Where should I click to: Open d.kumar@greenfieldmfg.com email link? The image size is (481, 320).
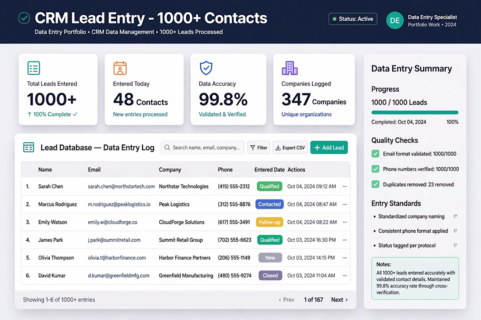tap(119, 275)
